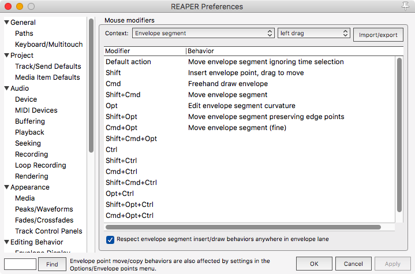The image size is (415, 274).
Task: Select Device under Audio
Action: click(x=26, y=99)
